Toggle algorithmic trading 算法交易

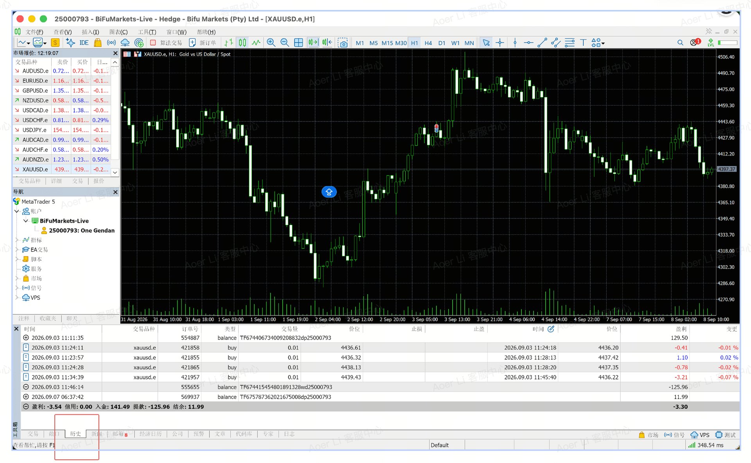coord(167,43)
